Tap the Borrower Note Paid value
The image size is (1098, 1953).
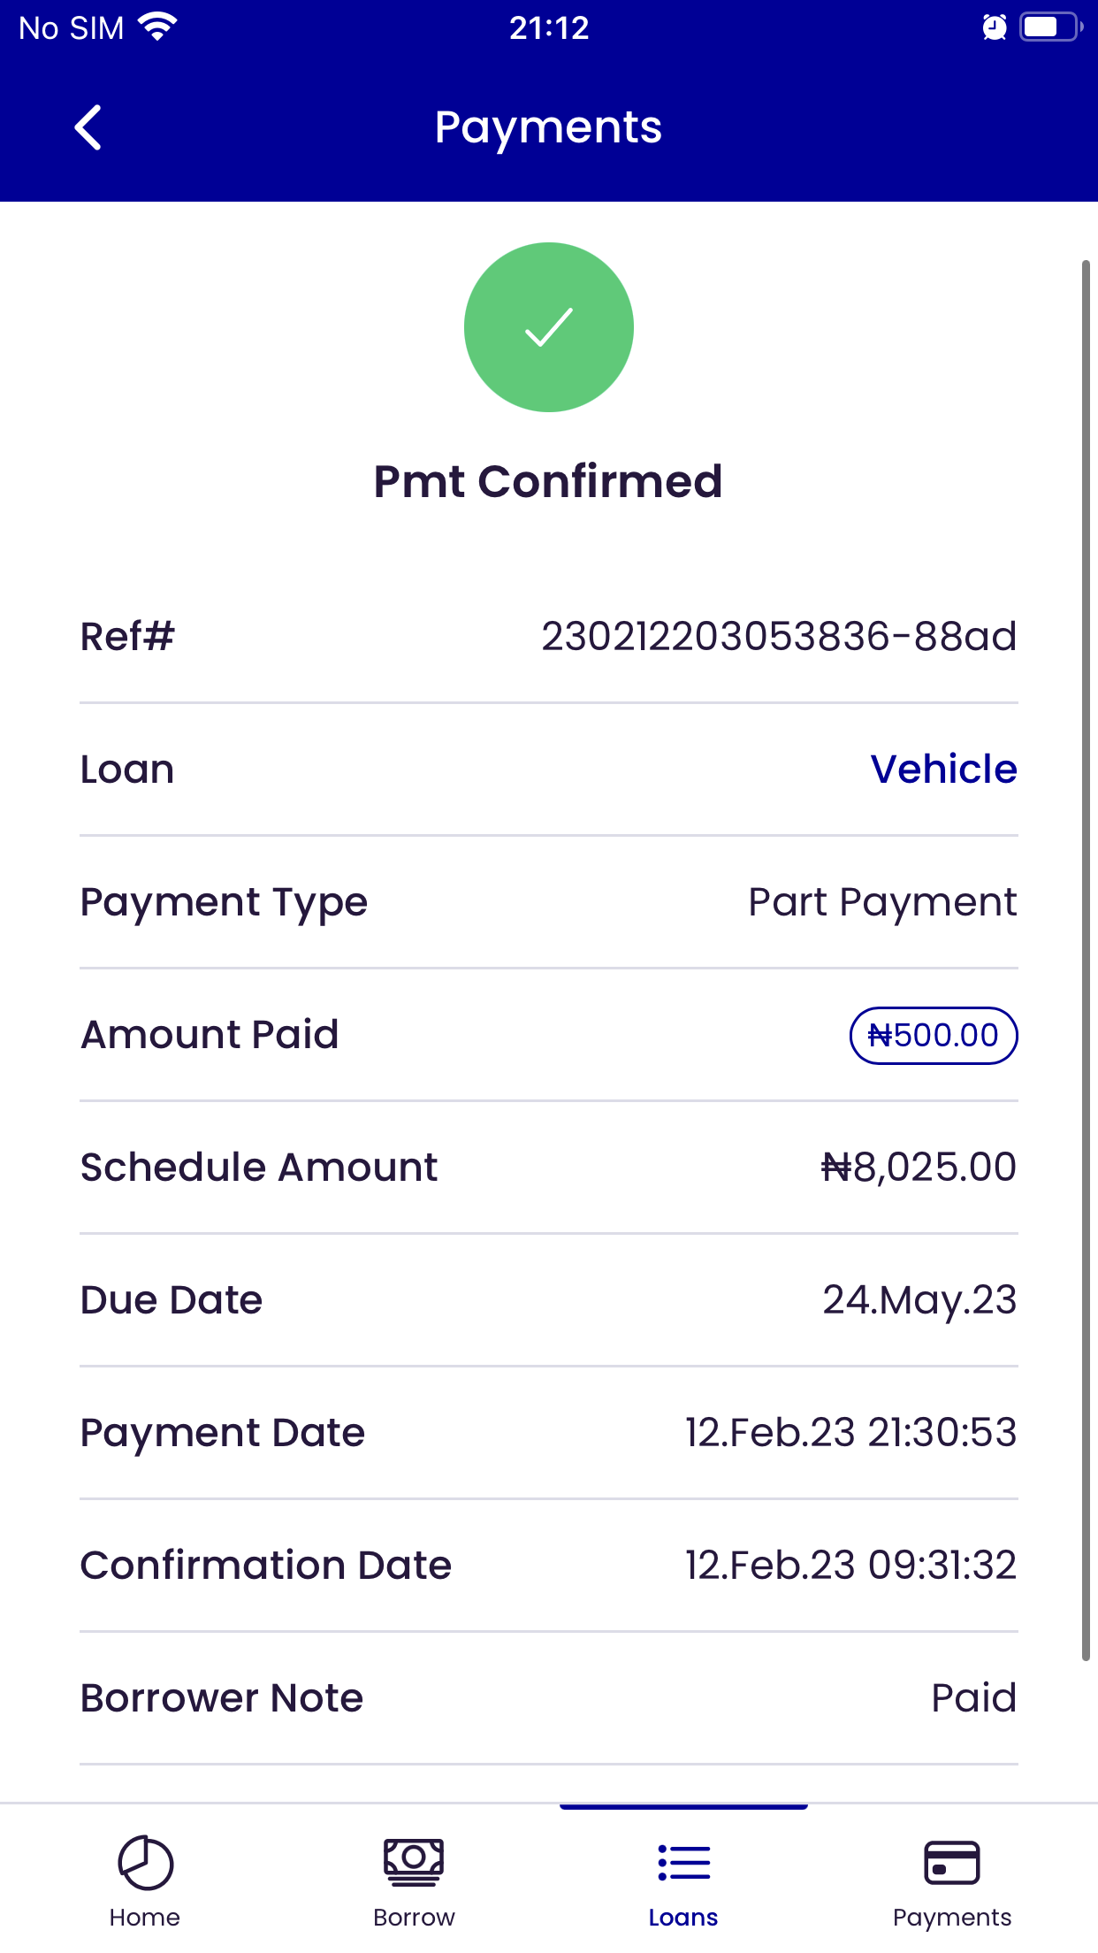[x=973, y=1698]
